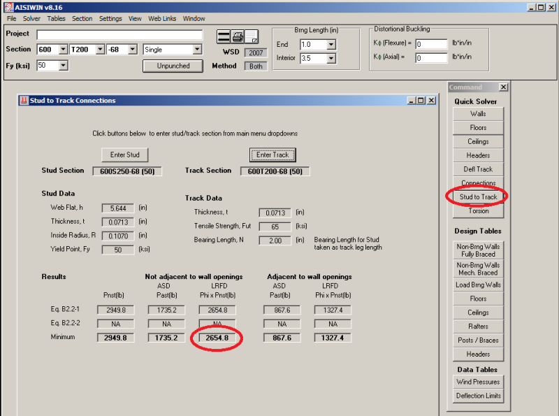Click the Kφ (Axial) input field
This screenshot has height=416, width=559.
click(x=431, y=58)
